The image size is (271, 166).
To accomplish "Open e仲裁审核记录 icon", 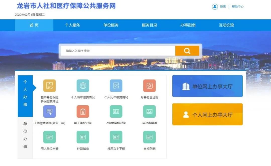I will tap(116, 112).
